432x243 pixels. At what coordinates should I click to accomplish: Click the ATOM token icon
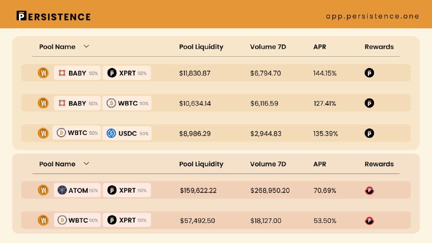(62, 190)
